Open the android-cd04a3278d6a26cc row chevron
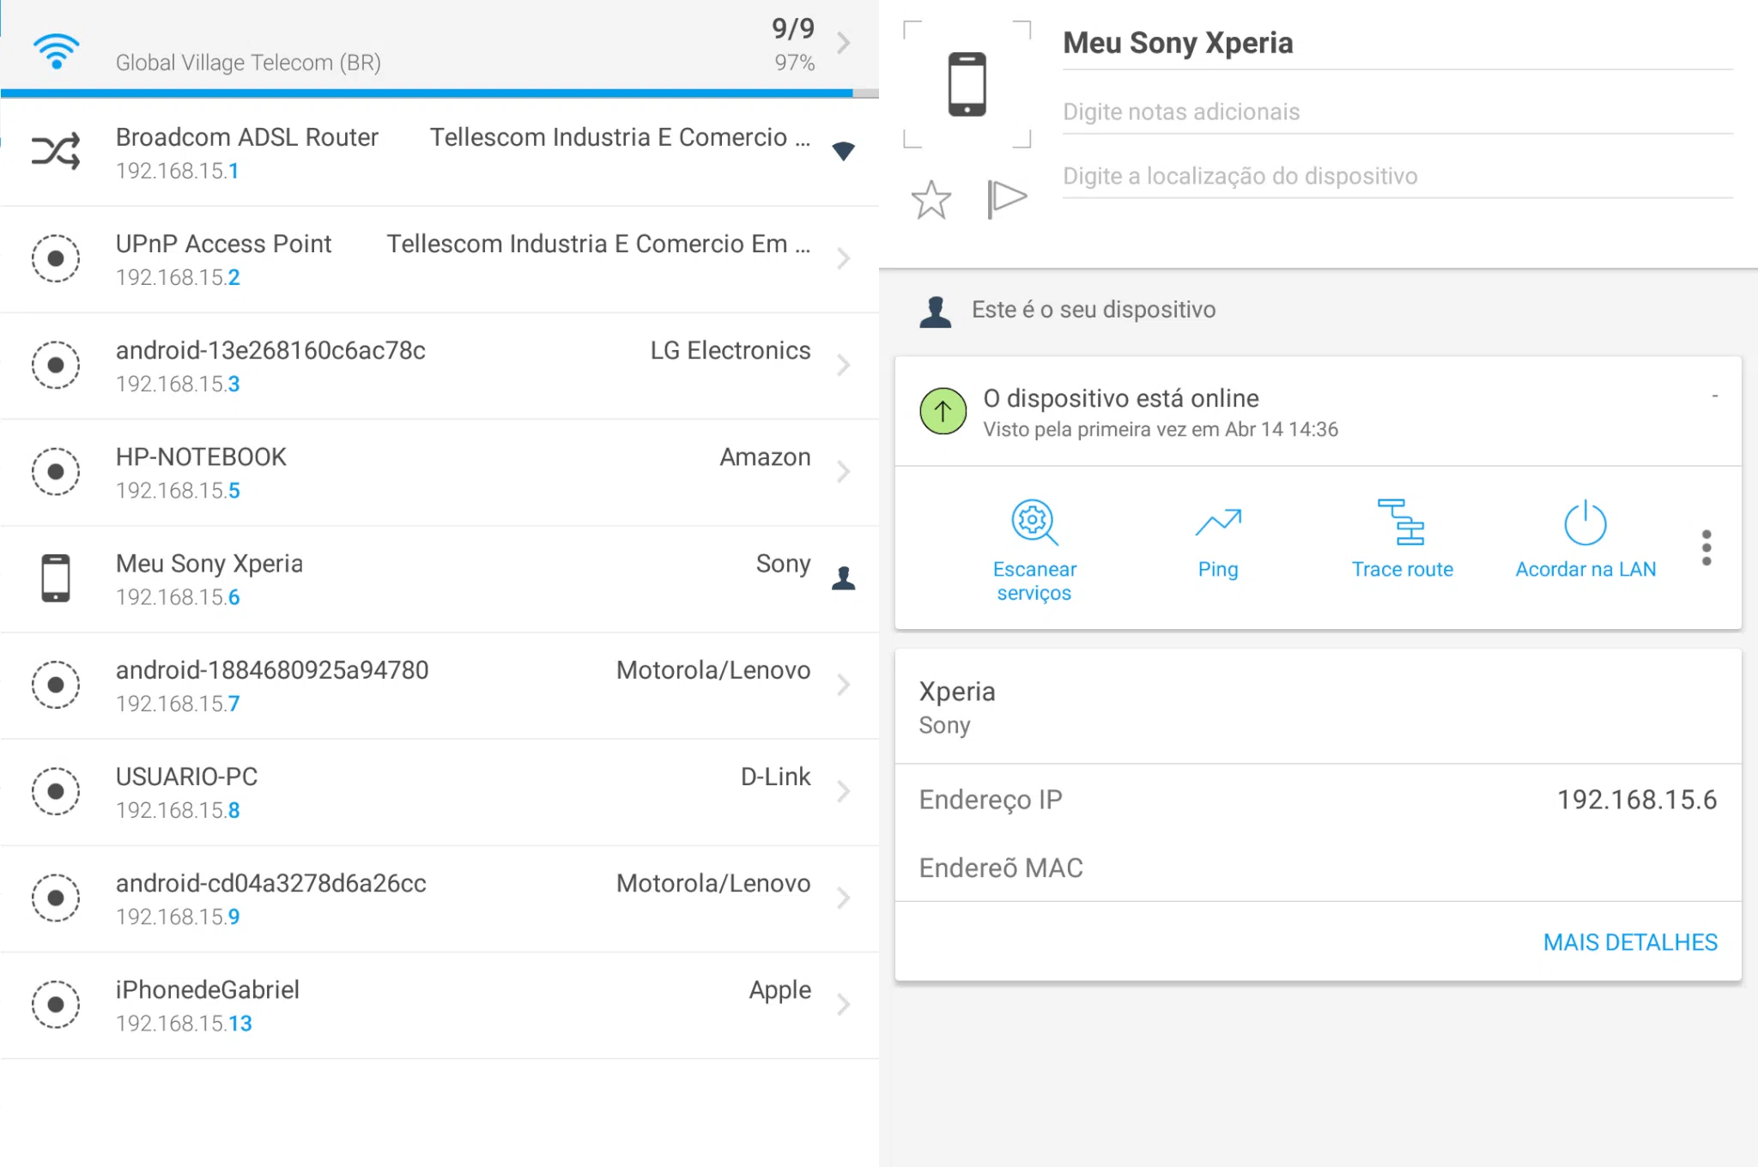The image size is (1758, 1167). tap(844, 898)
